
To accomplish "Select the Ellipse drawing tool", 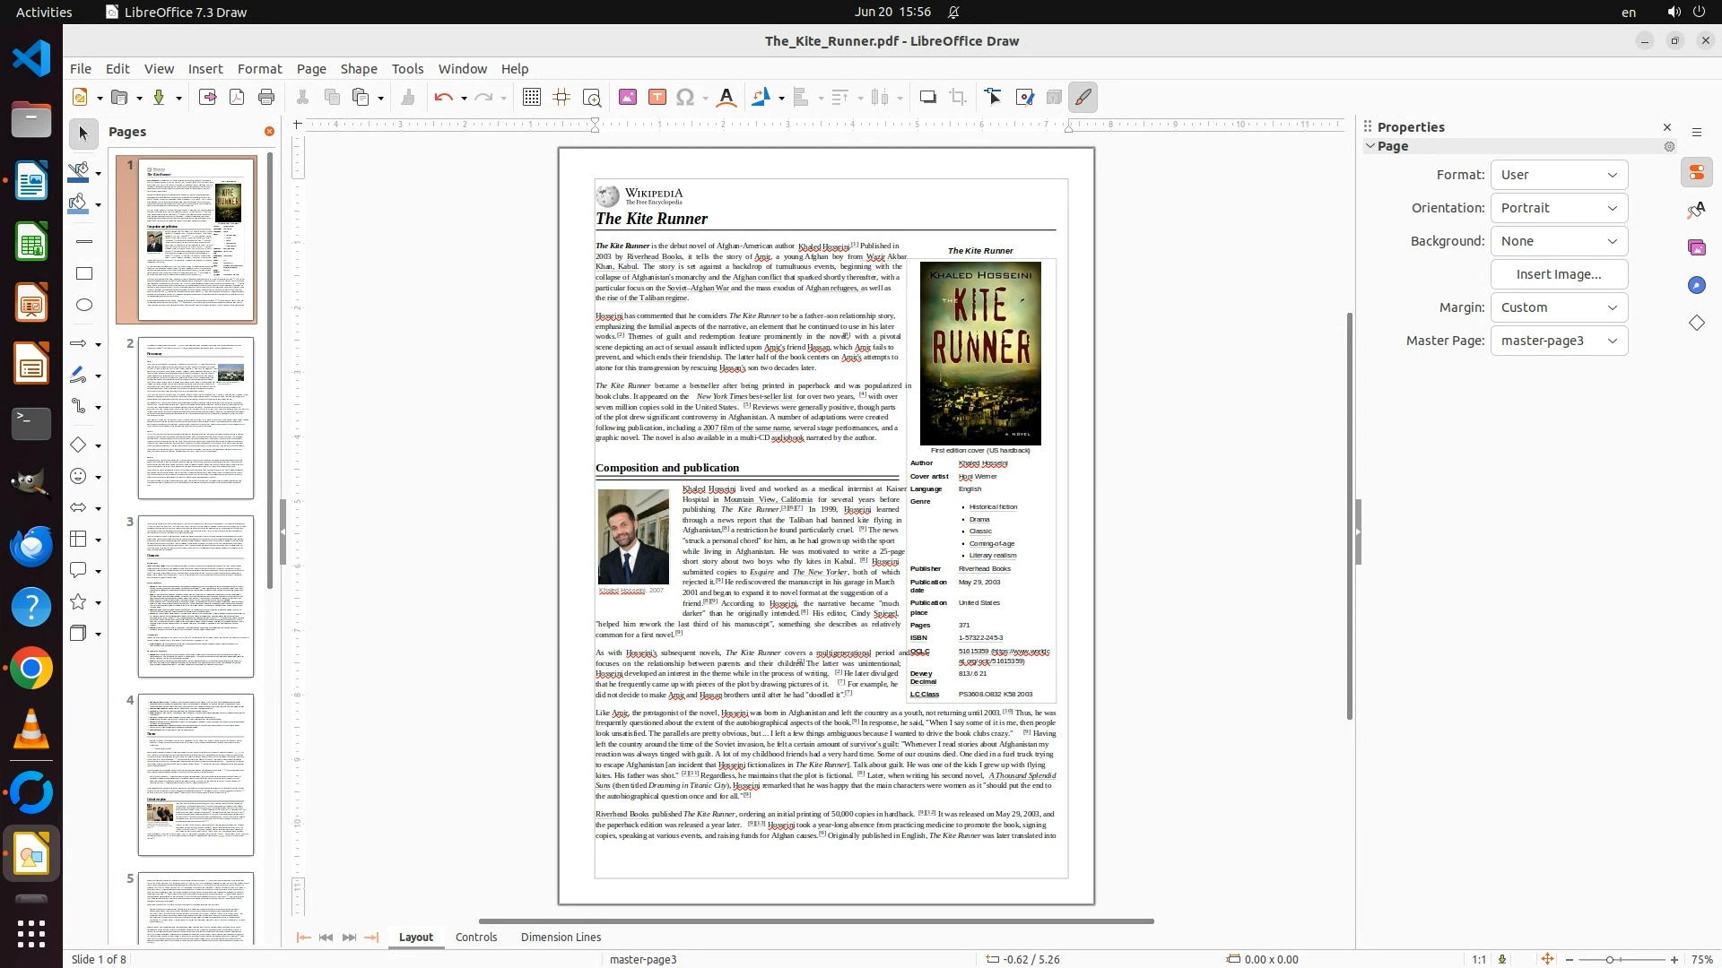I will pyautogui.click(x=84, y=306).
